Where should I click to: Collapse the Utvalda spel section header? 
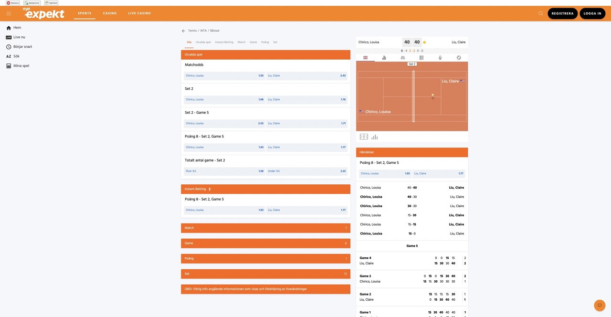tap(265, 55)
